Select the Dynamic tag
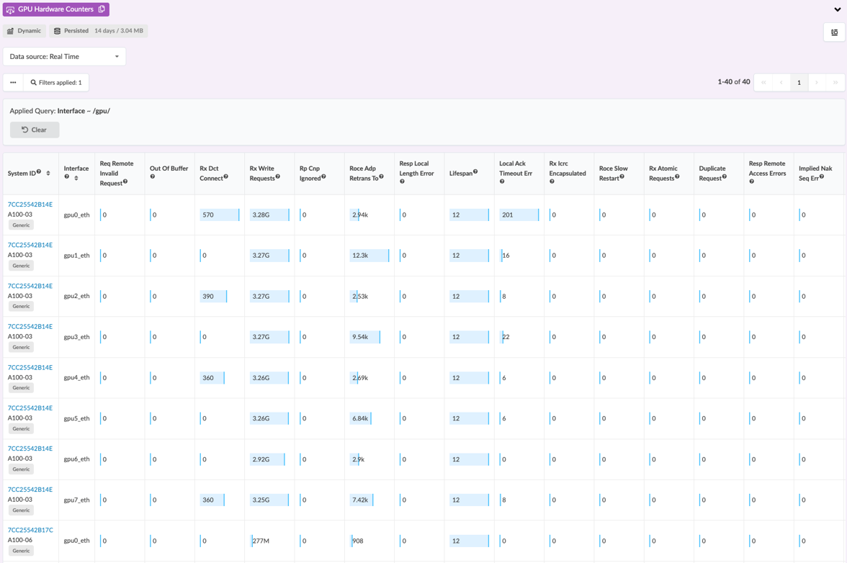Viewport: 847px width, 563px height. [24, 31]
